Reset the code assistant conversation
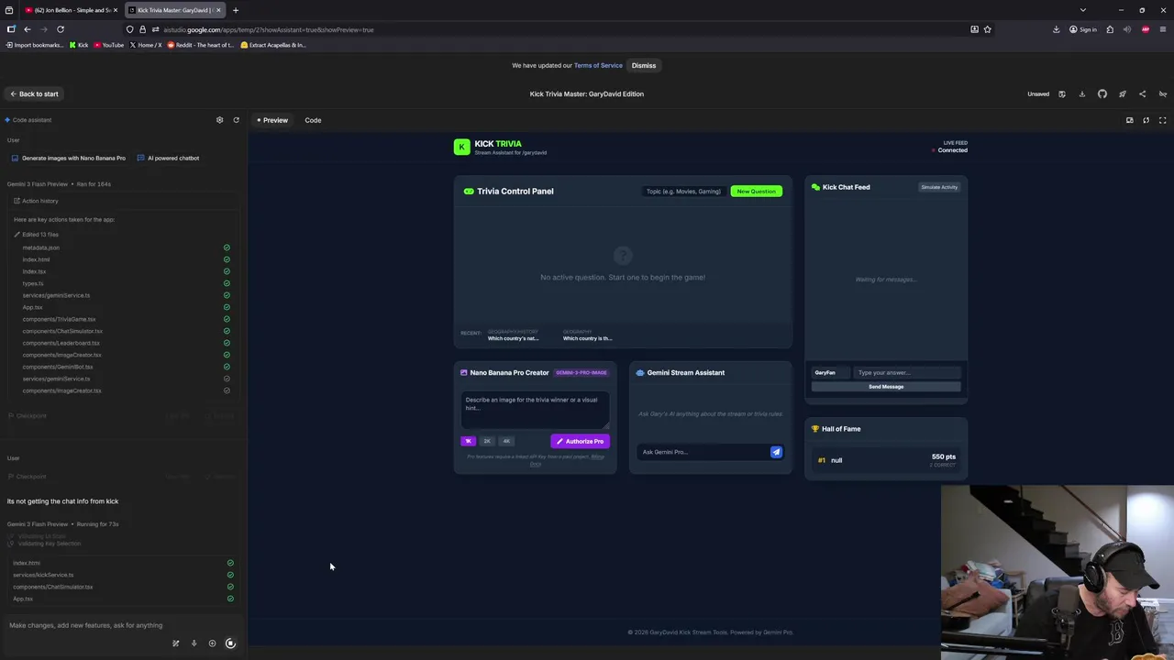1174x660 pixels. click(x=236, y=120)
